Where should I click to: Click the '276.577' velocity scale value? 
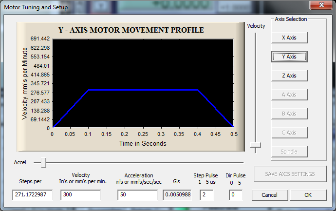40,93
